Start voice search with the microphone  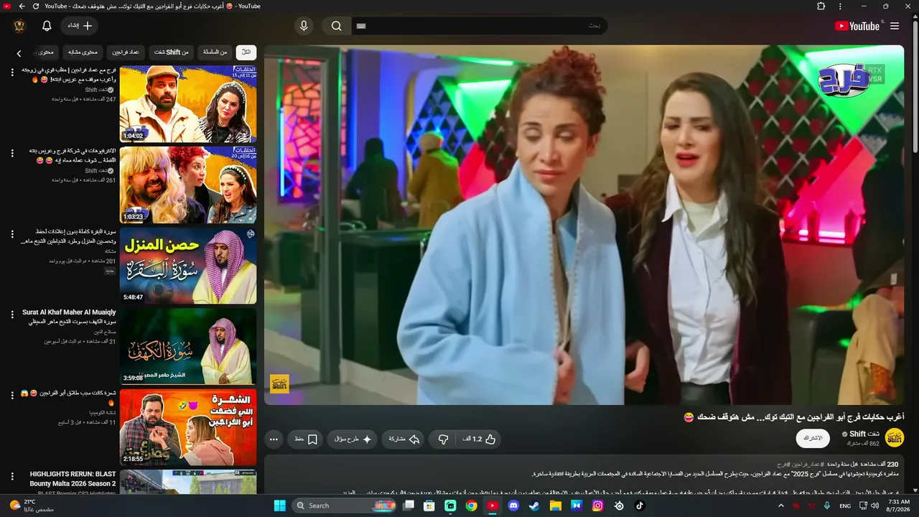pyautogui.click(x=304, y=26)
